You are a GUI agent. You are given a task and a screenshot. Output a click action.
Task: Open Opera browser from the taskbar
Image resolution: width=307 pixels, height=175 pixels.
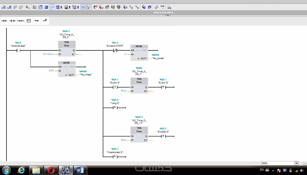pyautogui.click(x=51, y=170)
